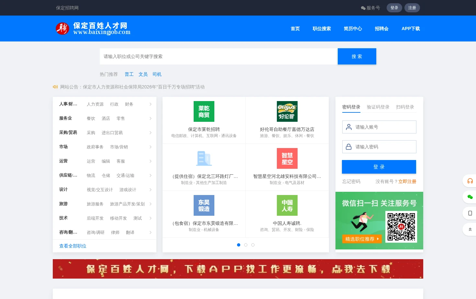The width and height of the screenshot is (476, 299).
Task: Click the WeChat 服务号 icon in top bar
Action: tap(363, 8)
